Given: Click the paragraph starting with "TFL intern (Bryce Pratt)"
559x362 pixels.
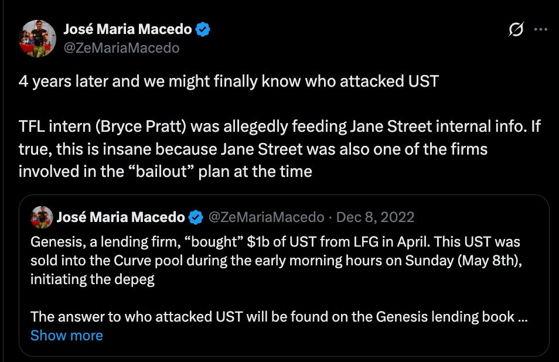Looking at the screenshot, I should (x=279, y=149).
